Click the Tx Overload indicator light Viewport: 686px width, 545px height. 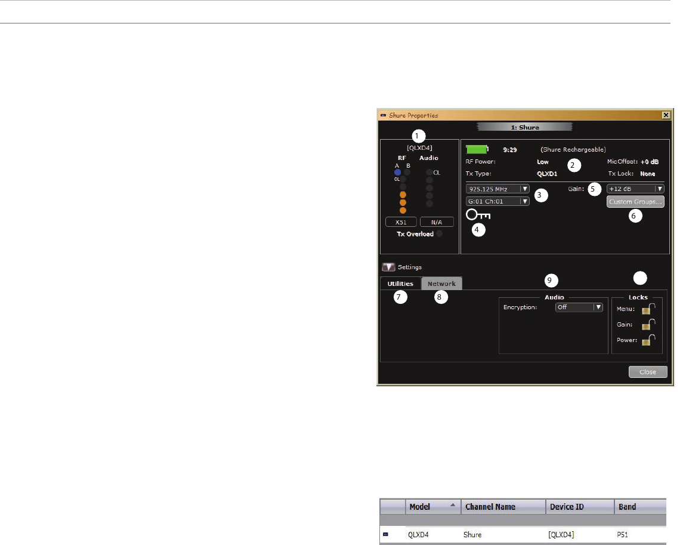pos(439,234)
